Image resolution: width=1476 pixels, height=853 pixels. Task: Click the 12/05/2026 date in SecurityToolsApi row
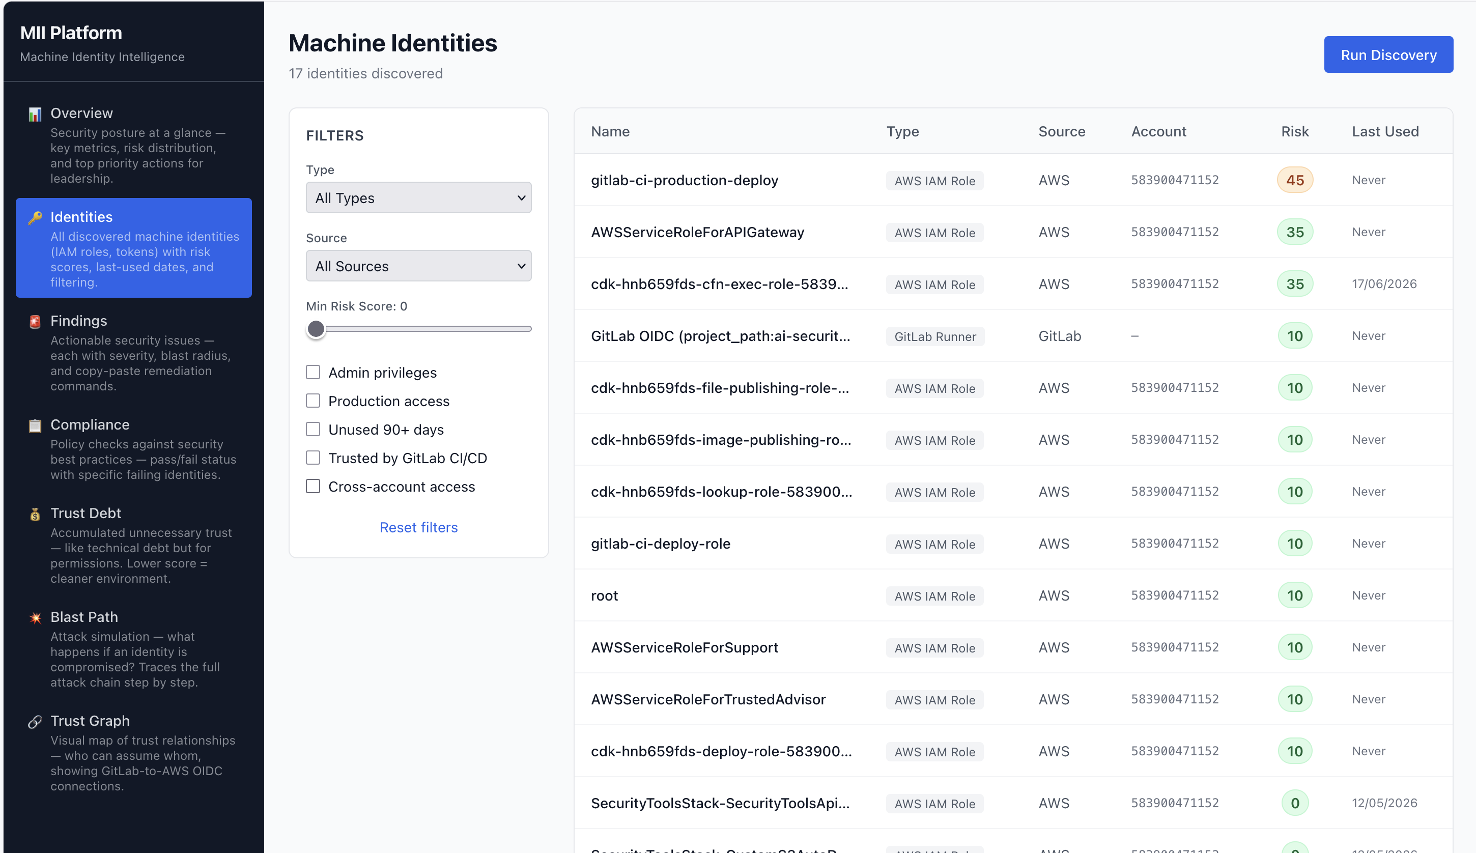tap(1384, 803)
